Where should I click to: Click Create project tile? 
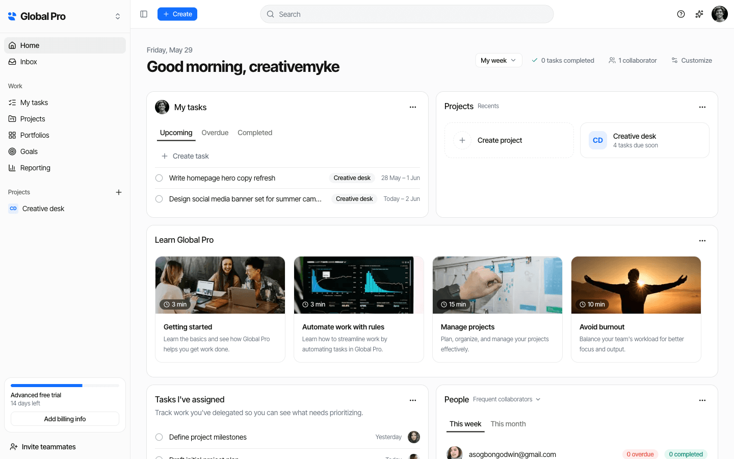click(509, 140)
